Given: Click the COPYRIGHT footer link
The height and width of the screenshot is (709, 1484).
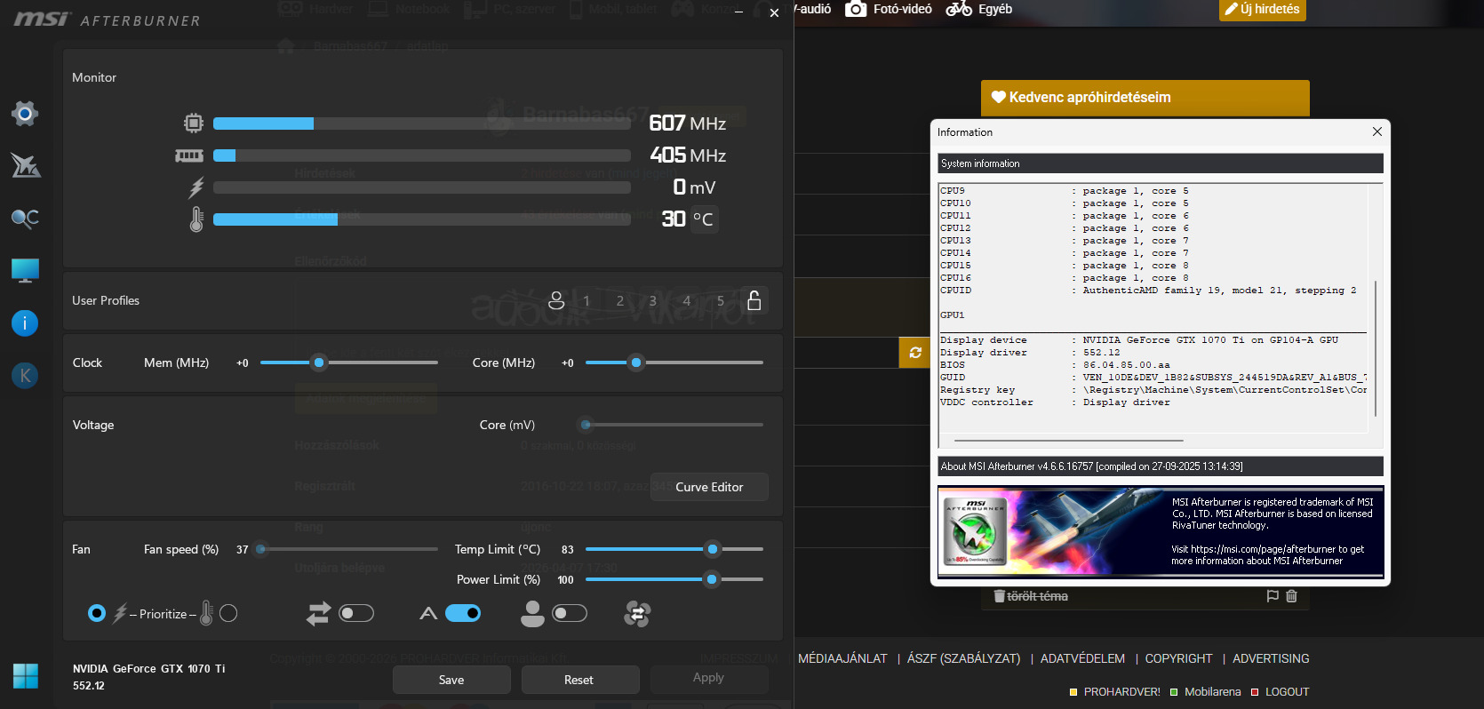Looking at the screenshot, I should (1178, 658).
